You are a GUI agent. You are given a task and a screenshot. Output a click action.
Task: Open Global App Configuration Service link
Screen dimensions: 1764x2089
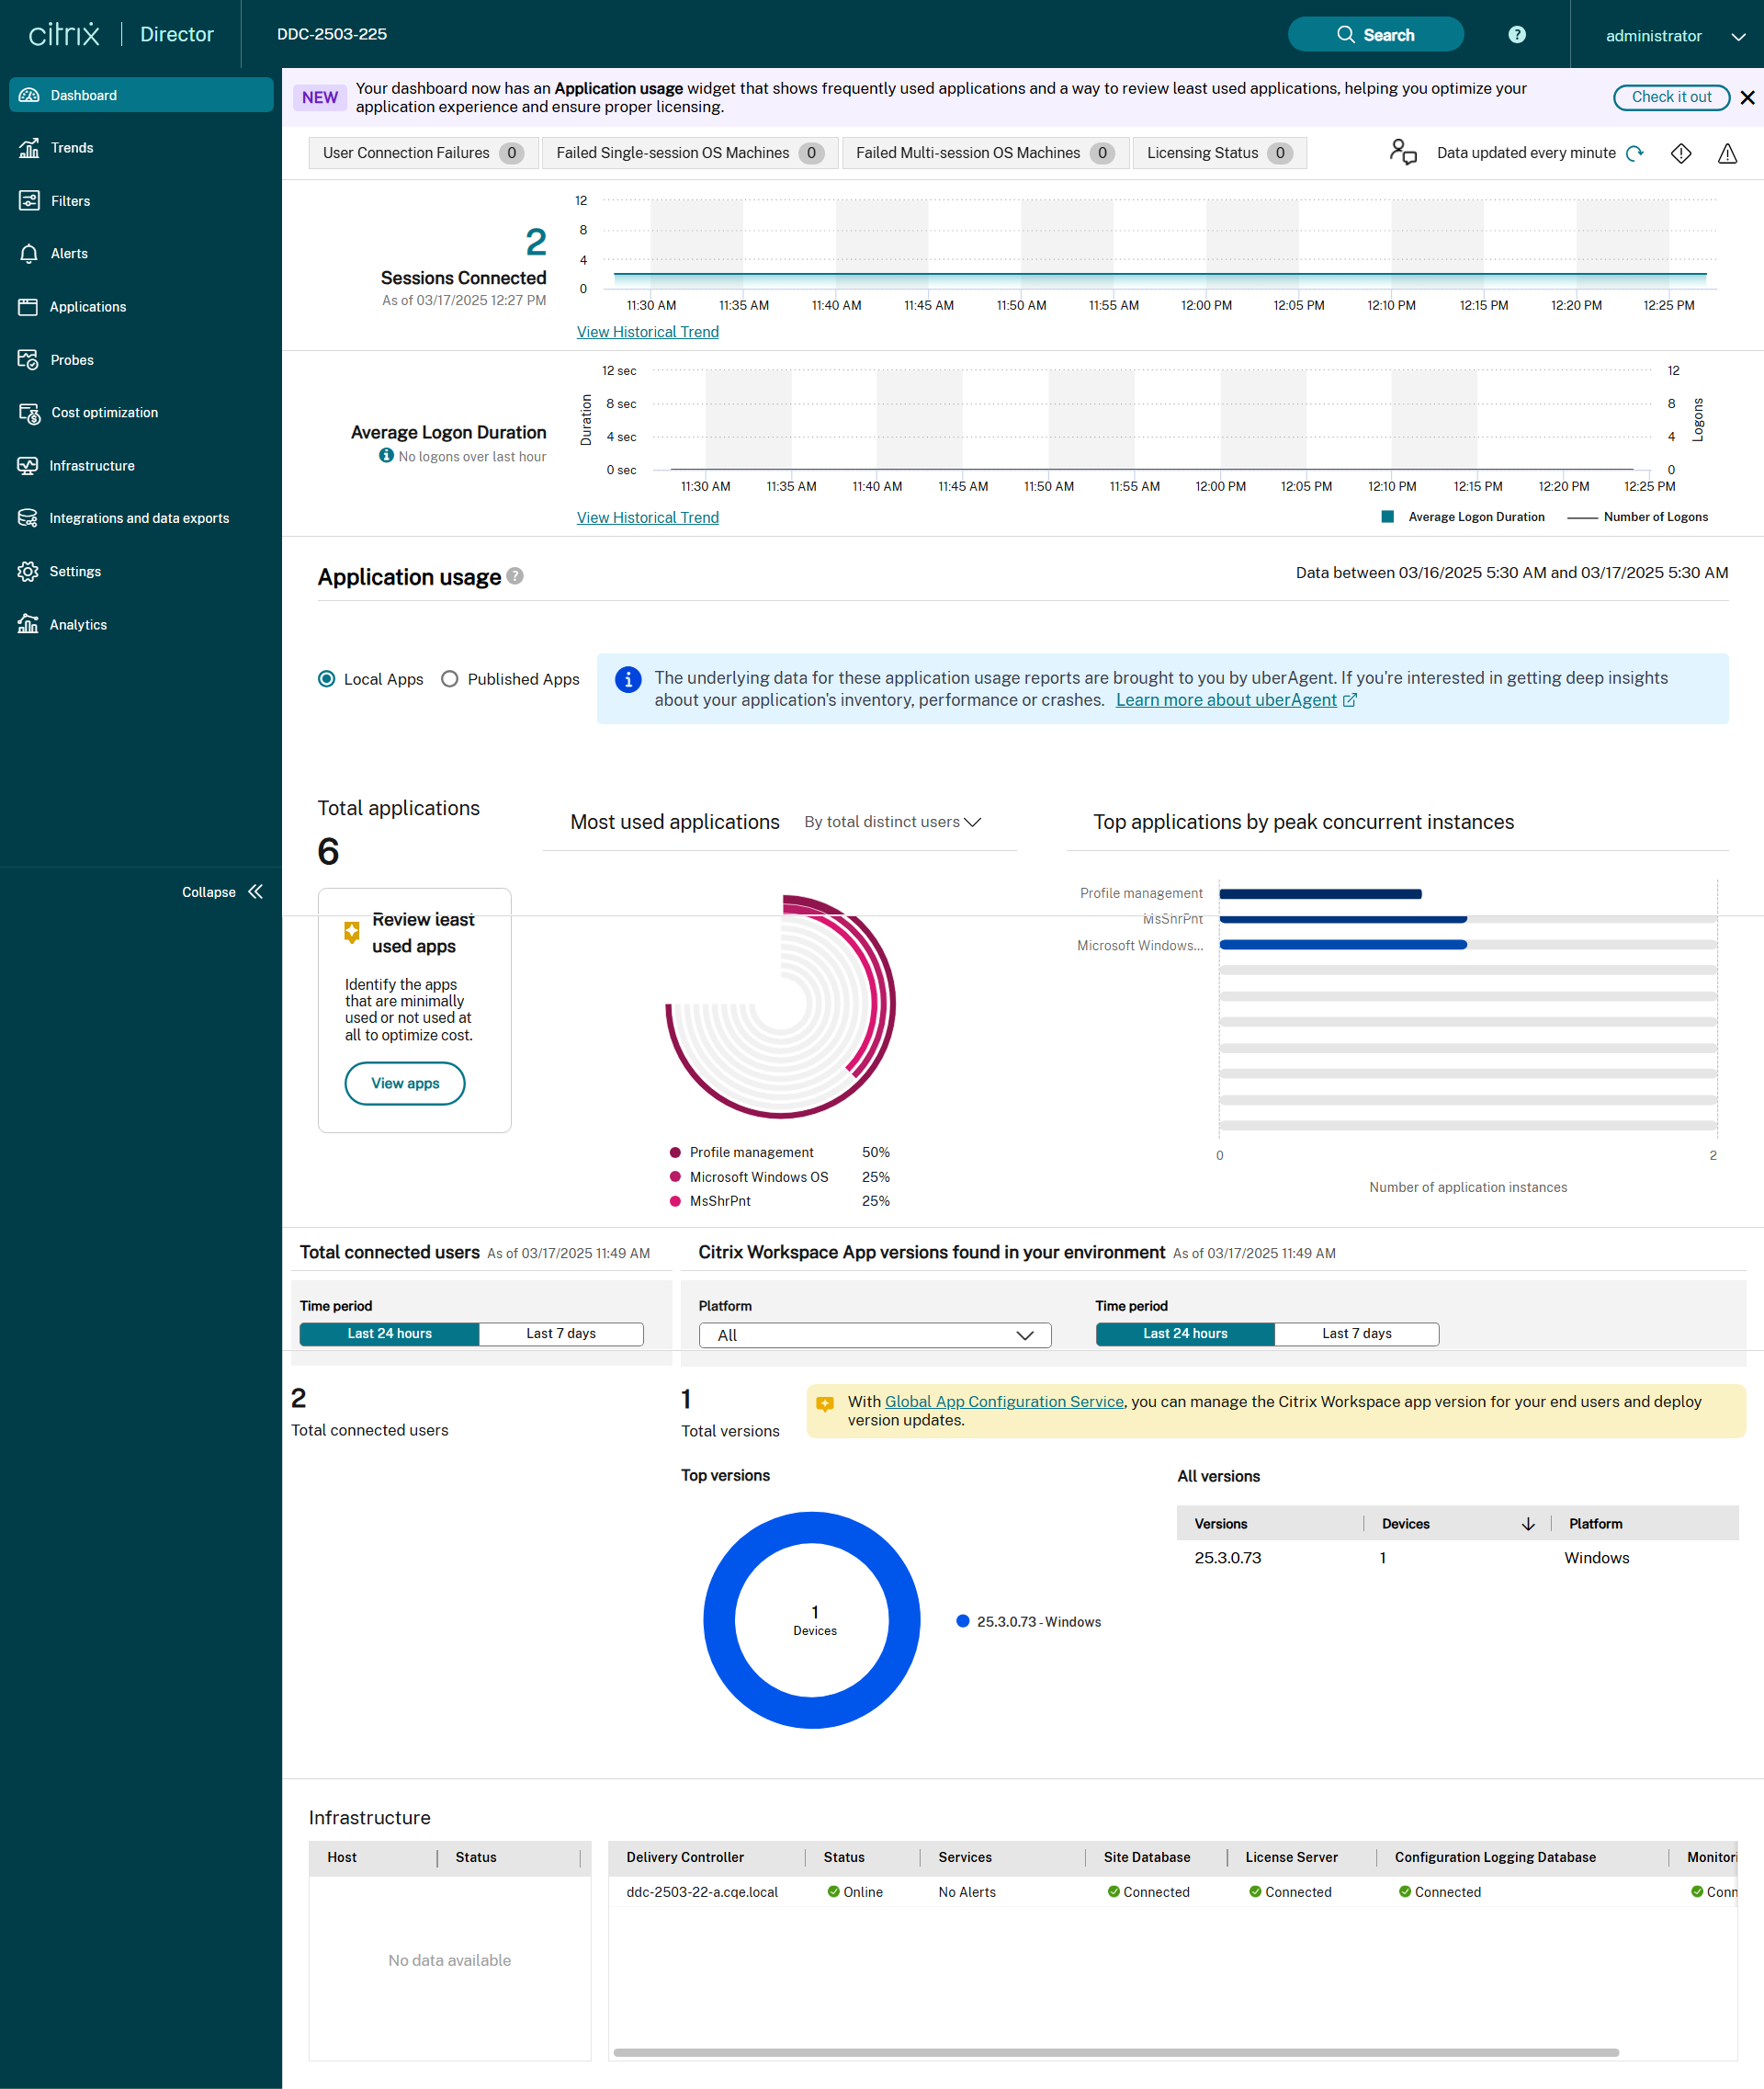[1003, 1402]
